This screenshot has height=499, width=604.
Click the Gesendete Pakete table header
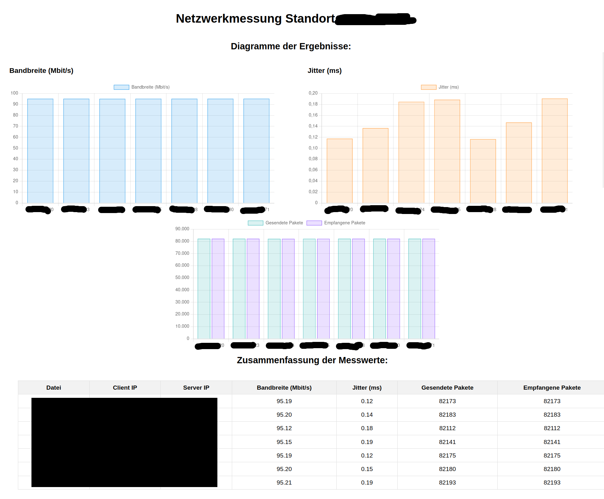[447, 388]
